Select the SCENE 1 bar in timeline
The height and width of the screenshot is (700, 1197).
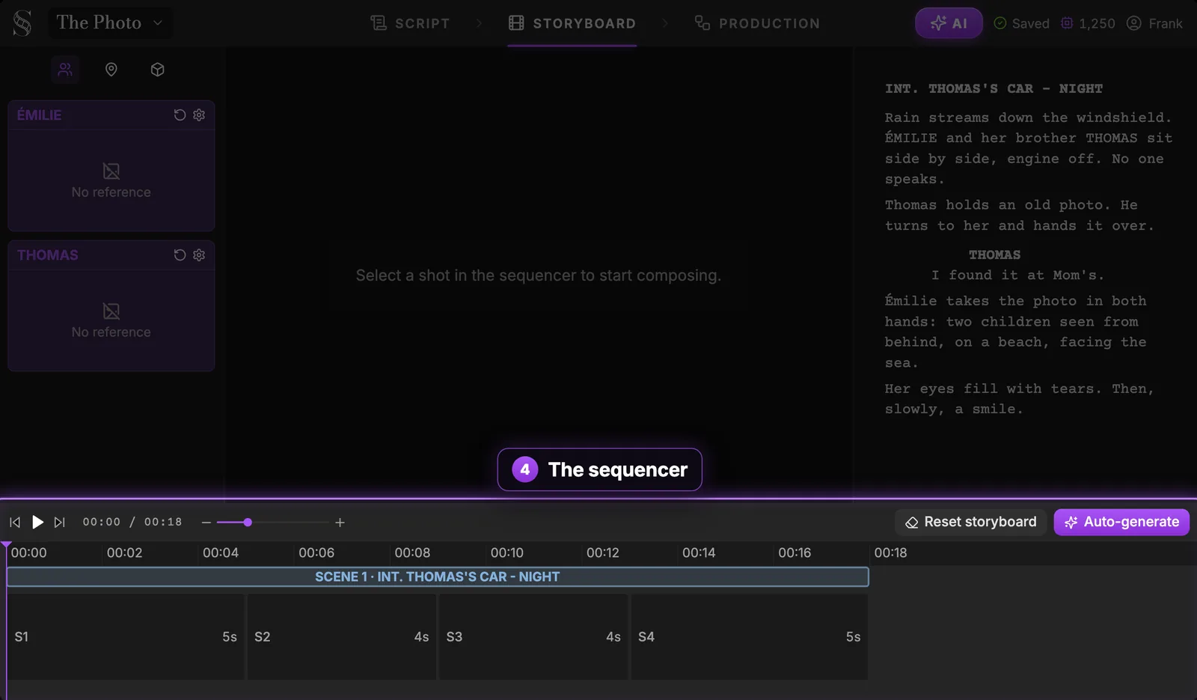(438, 576)
